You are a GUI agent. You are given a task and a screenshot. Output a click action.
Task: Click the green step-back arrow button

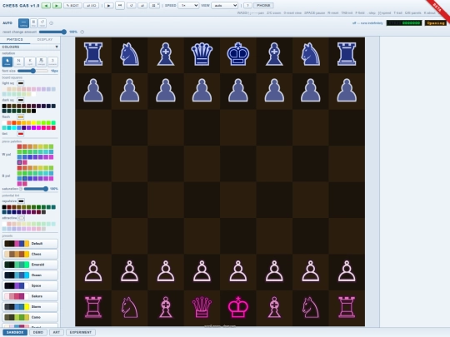click(46, 6)
